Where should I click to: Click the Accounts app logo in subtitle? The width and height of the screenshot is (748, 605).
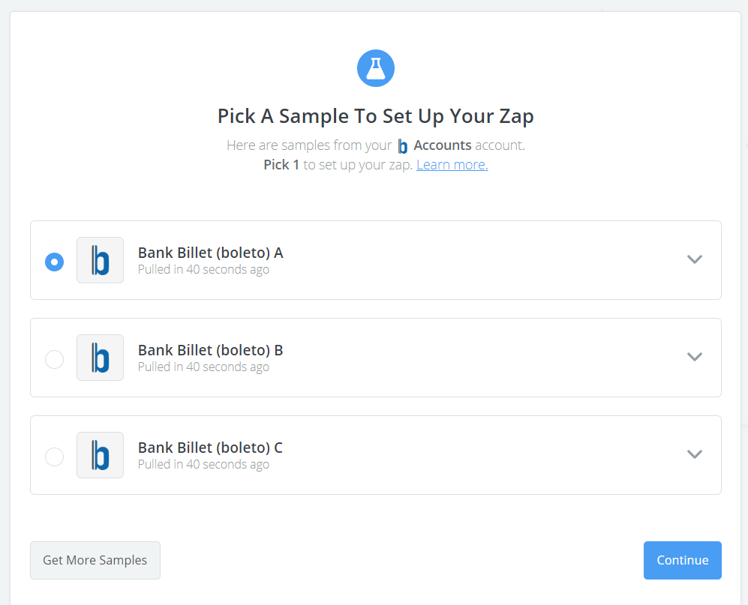[x=403, y=146]
